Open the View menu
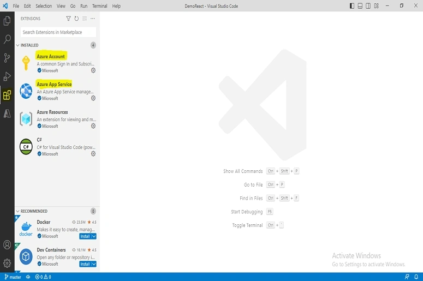This screenshot has width=423, height=281. [61, 6]
